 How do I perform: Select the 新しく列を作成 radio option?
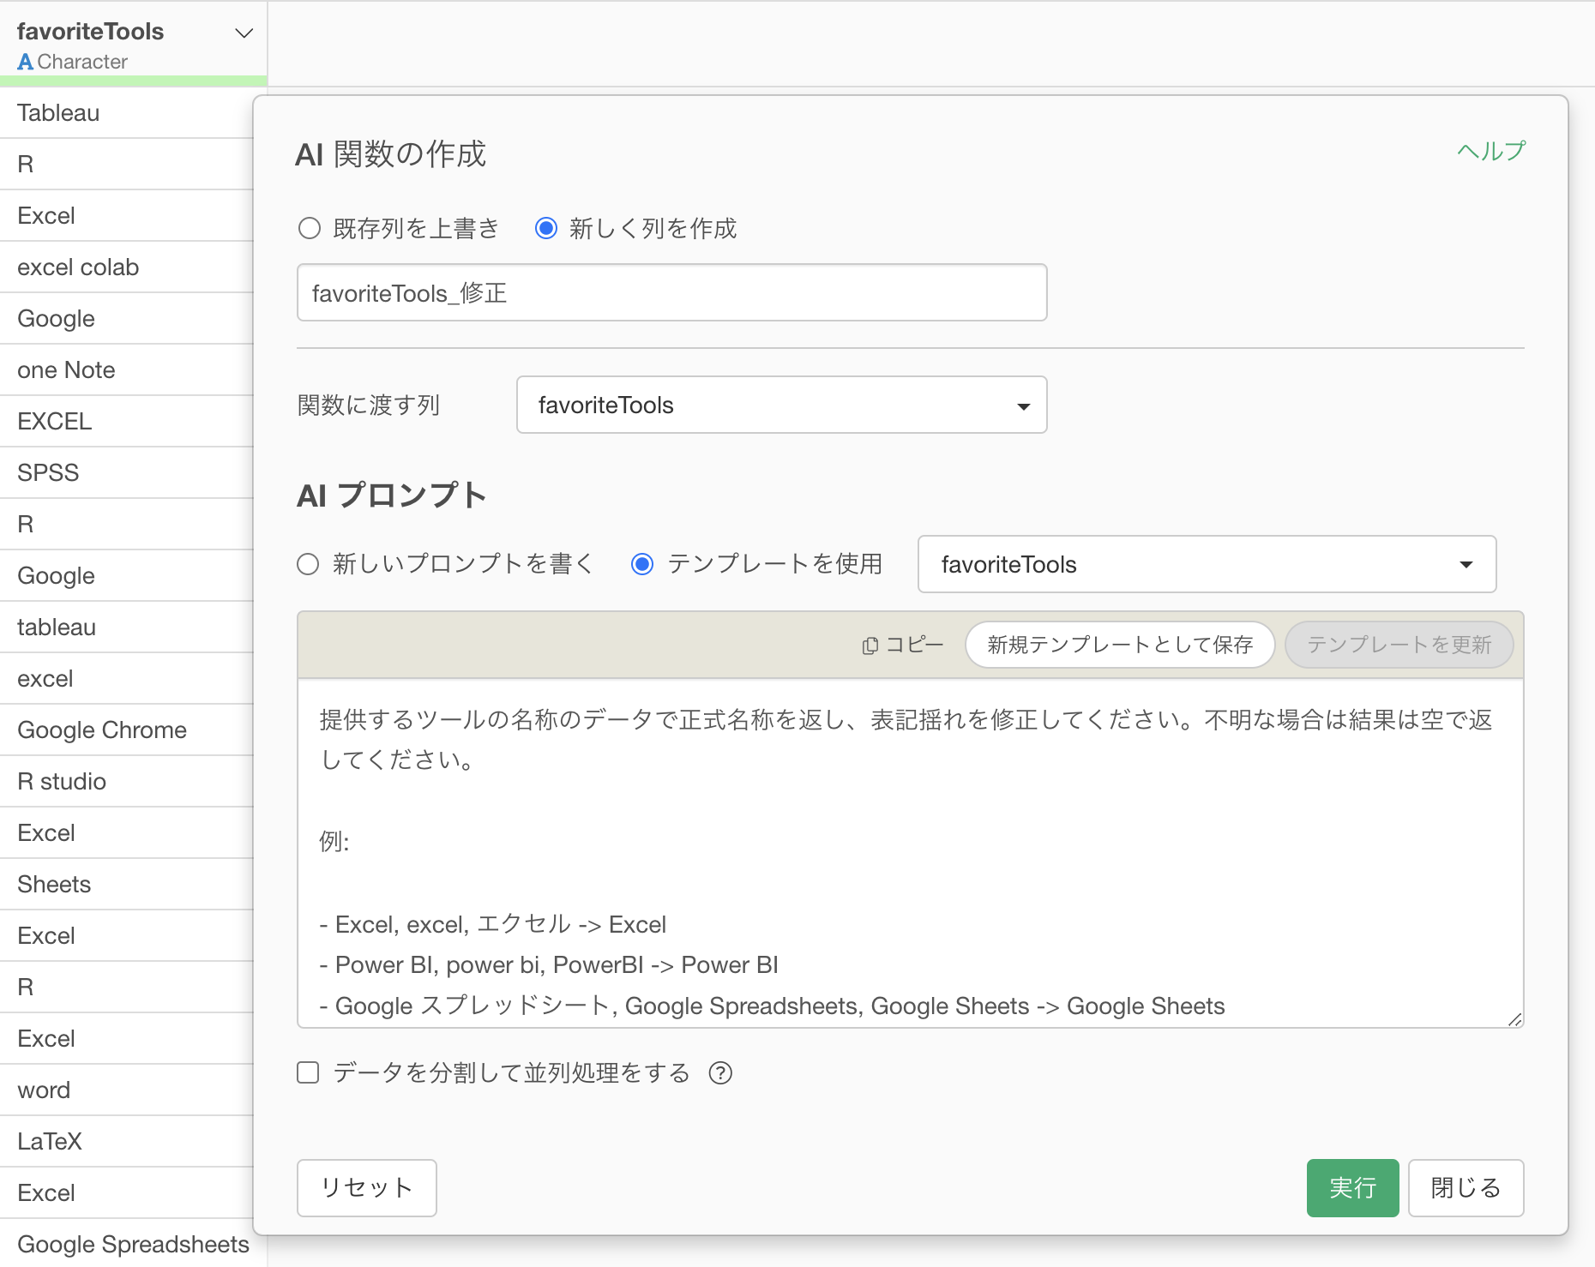(x=546, y=229)
